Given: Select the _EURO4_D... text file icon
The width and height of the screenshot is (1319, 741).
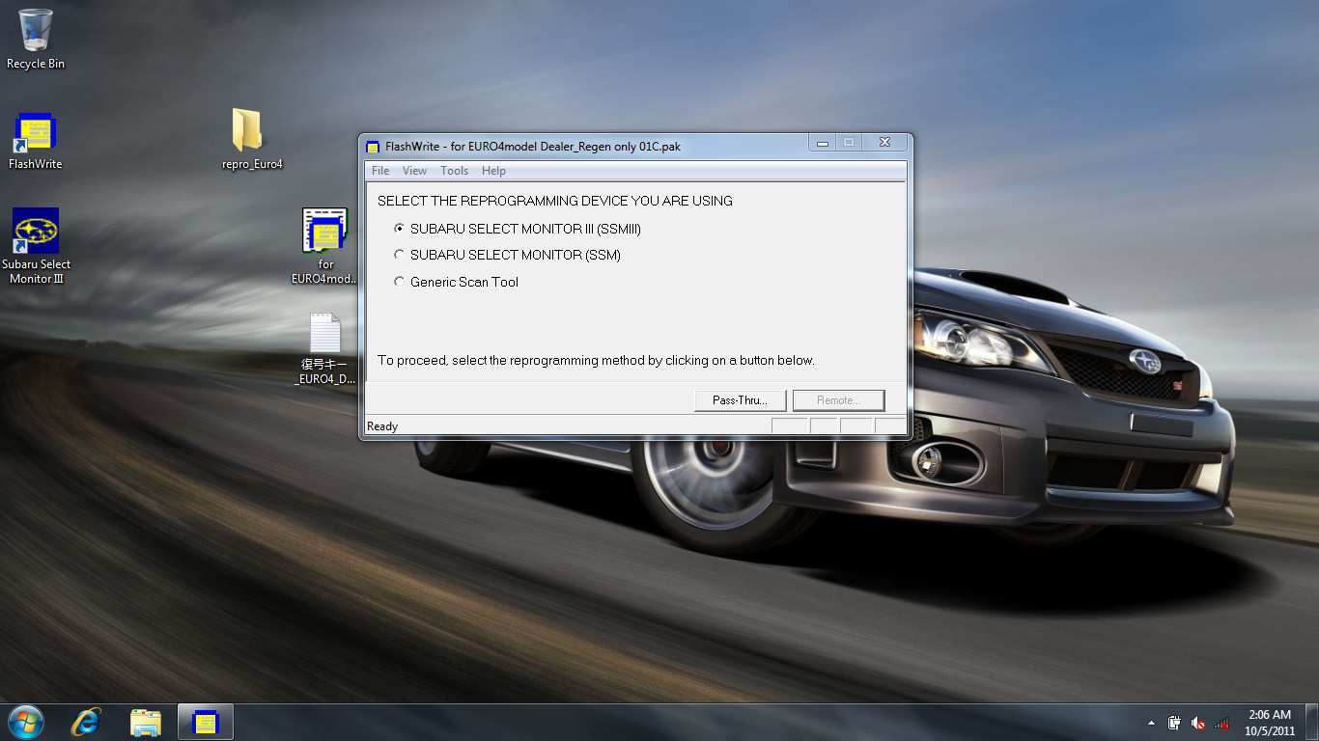Looking at the screenshot, I should coord(324,348).
